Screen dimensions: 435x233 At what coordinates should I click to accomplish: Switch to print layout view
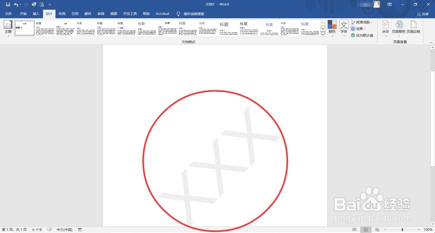click(366, 230)
